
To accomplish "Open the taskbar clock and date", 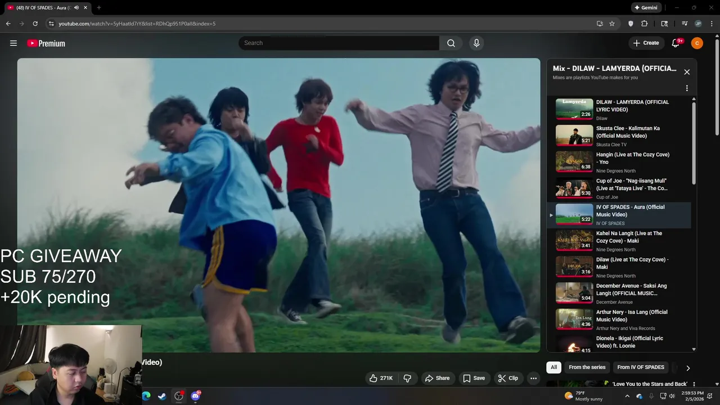I will [x=692, y=396].
